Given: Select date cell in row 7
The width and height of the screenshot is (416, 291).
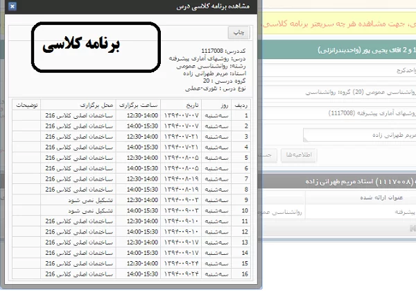Looking at the screenshot, I should [181, 179].
